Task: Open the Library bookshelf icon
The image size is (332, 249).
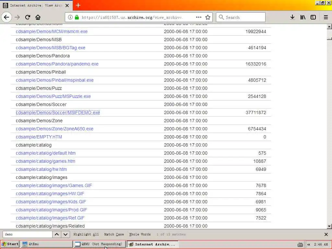Action: pos(303,17)
